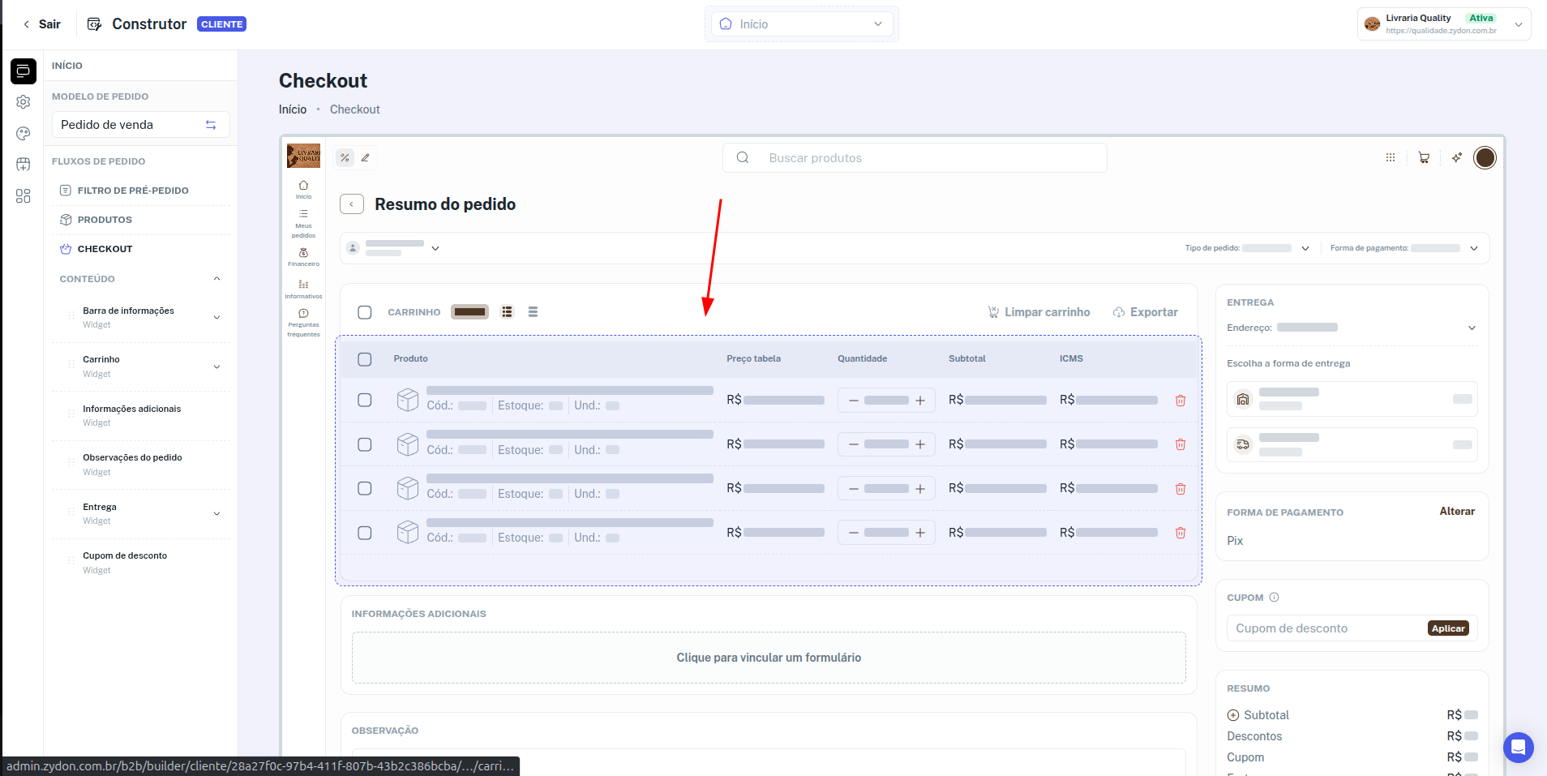Select the pages layout icon at top of rail
Viewport: 1547px width, 776px height.
pos(23,71)
